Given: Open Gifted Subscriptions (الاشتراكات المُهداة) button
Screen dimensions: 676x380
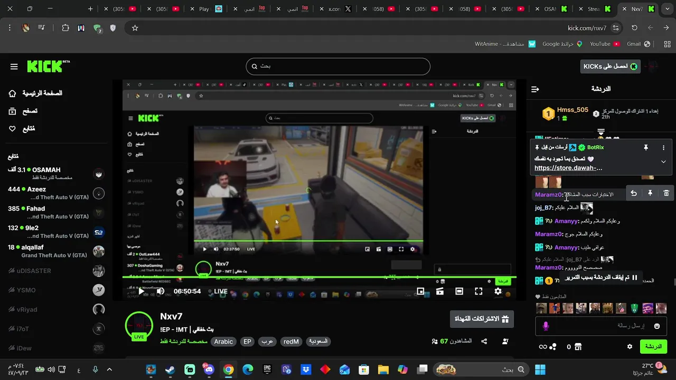Looking at the screenshot, I should point(482,319).
